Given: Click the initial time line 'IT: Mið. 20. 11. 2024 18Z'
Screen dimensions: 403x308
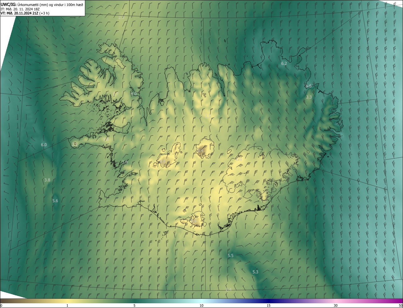Looking at the screenshot, I should (x=20, y=9).
